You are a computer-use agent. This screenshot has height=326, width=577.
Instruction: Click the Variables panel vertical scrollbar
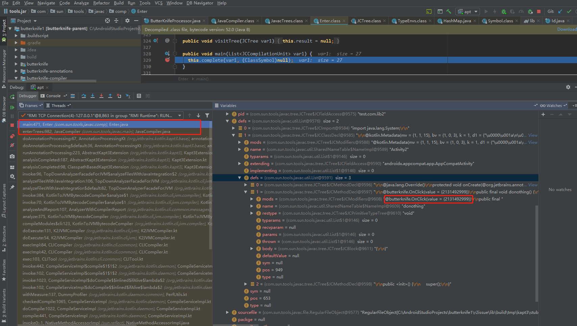pos(537,253)
